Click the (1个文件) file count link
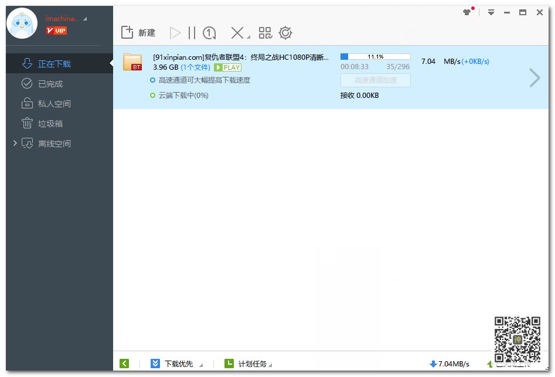The image size is (555, 377). click(x=195, y=67)
